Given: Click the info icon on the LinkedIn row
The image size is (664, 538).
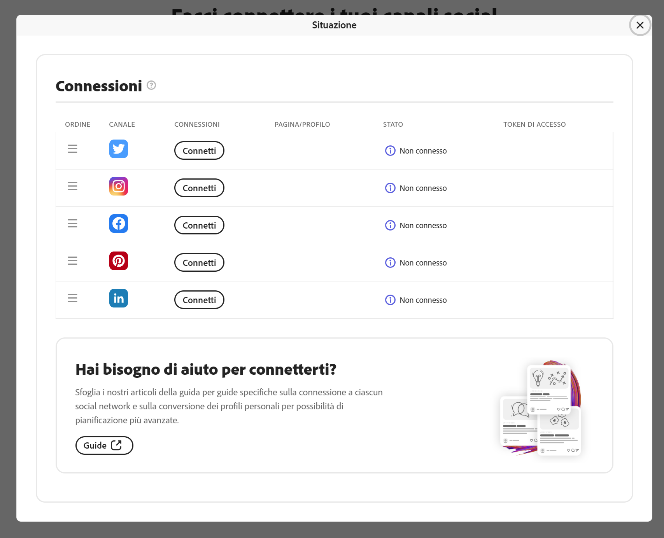Looking at the screenshot, I should click(x=390, y=300).
